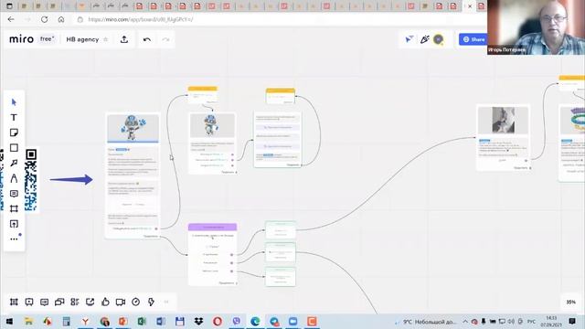This screenshot has width=585, height=329.
Task: Switch input language РУС indicator
Action: pyautogui.click(x=531, y=322)
